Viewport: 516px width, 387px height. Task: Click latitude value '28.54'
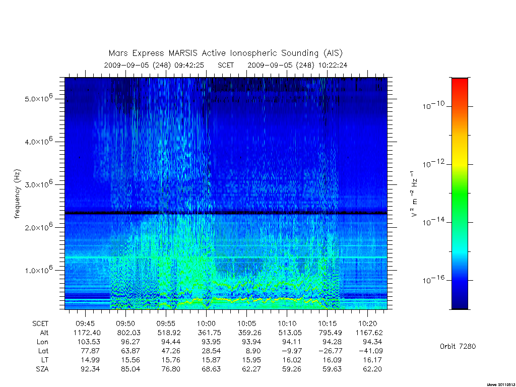pyautogui.click(x=211, y=351)
